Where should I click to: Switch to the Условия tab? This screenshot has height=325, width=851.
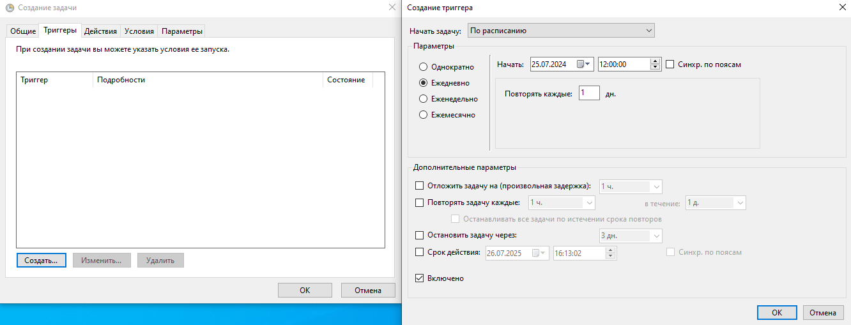click(x=139, y=31)
